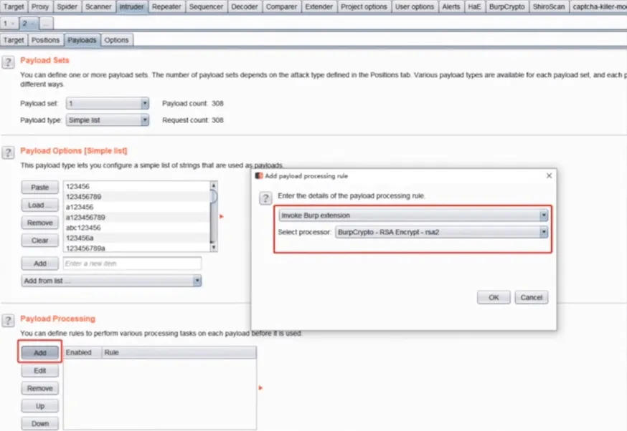Open the Decoder tab
627x431 pixels.
point(245,6)
